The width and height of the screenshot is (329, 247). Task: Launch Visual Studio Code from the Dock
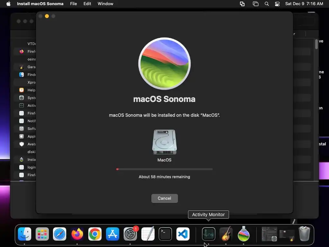tap(183, 234)
